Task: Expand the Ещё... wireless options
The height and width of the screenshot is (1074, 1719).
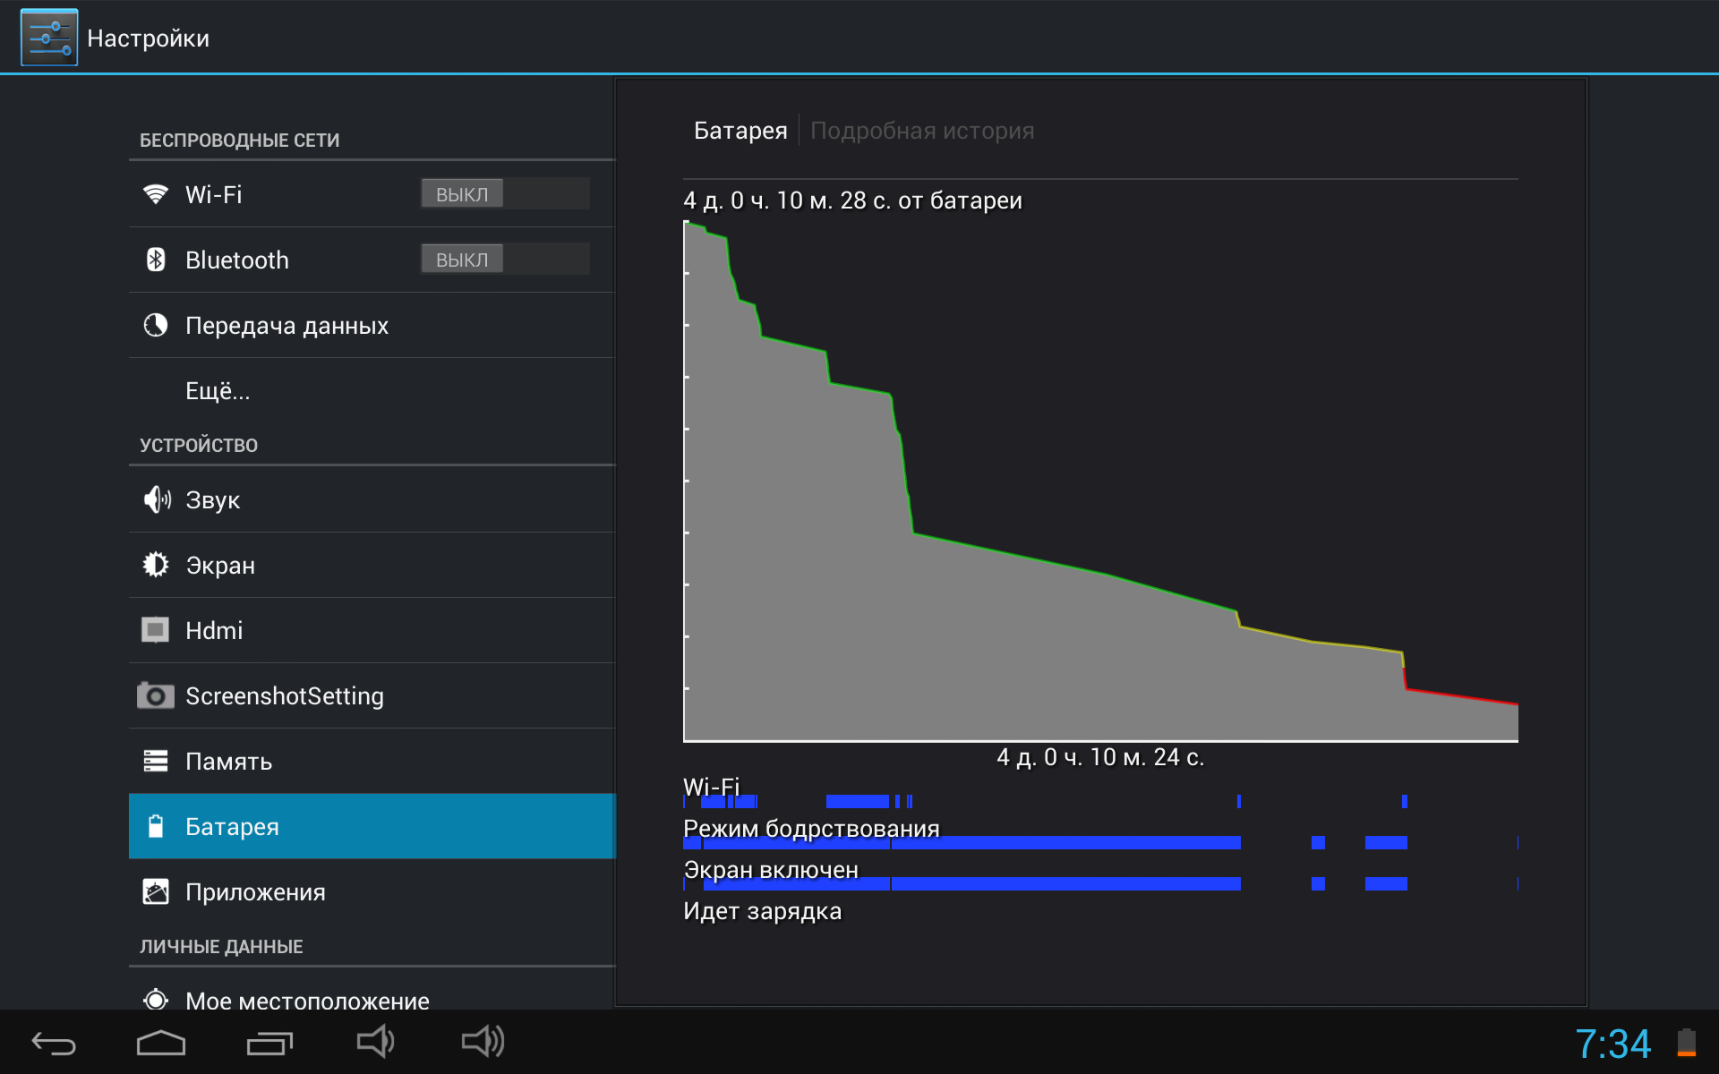Action: 218,391
